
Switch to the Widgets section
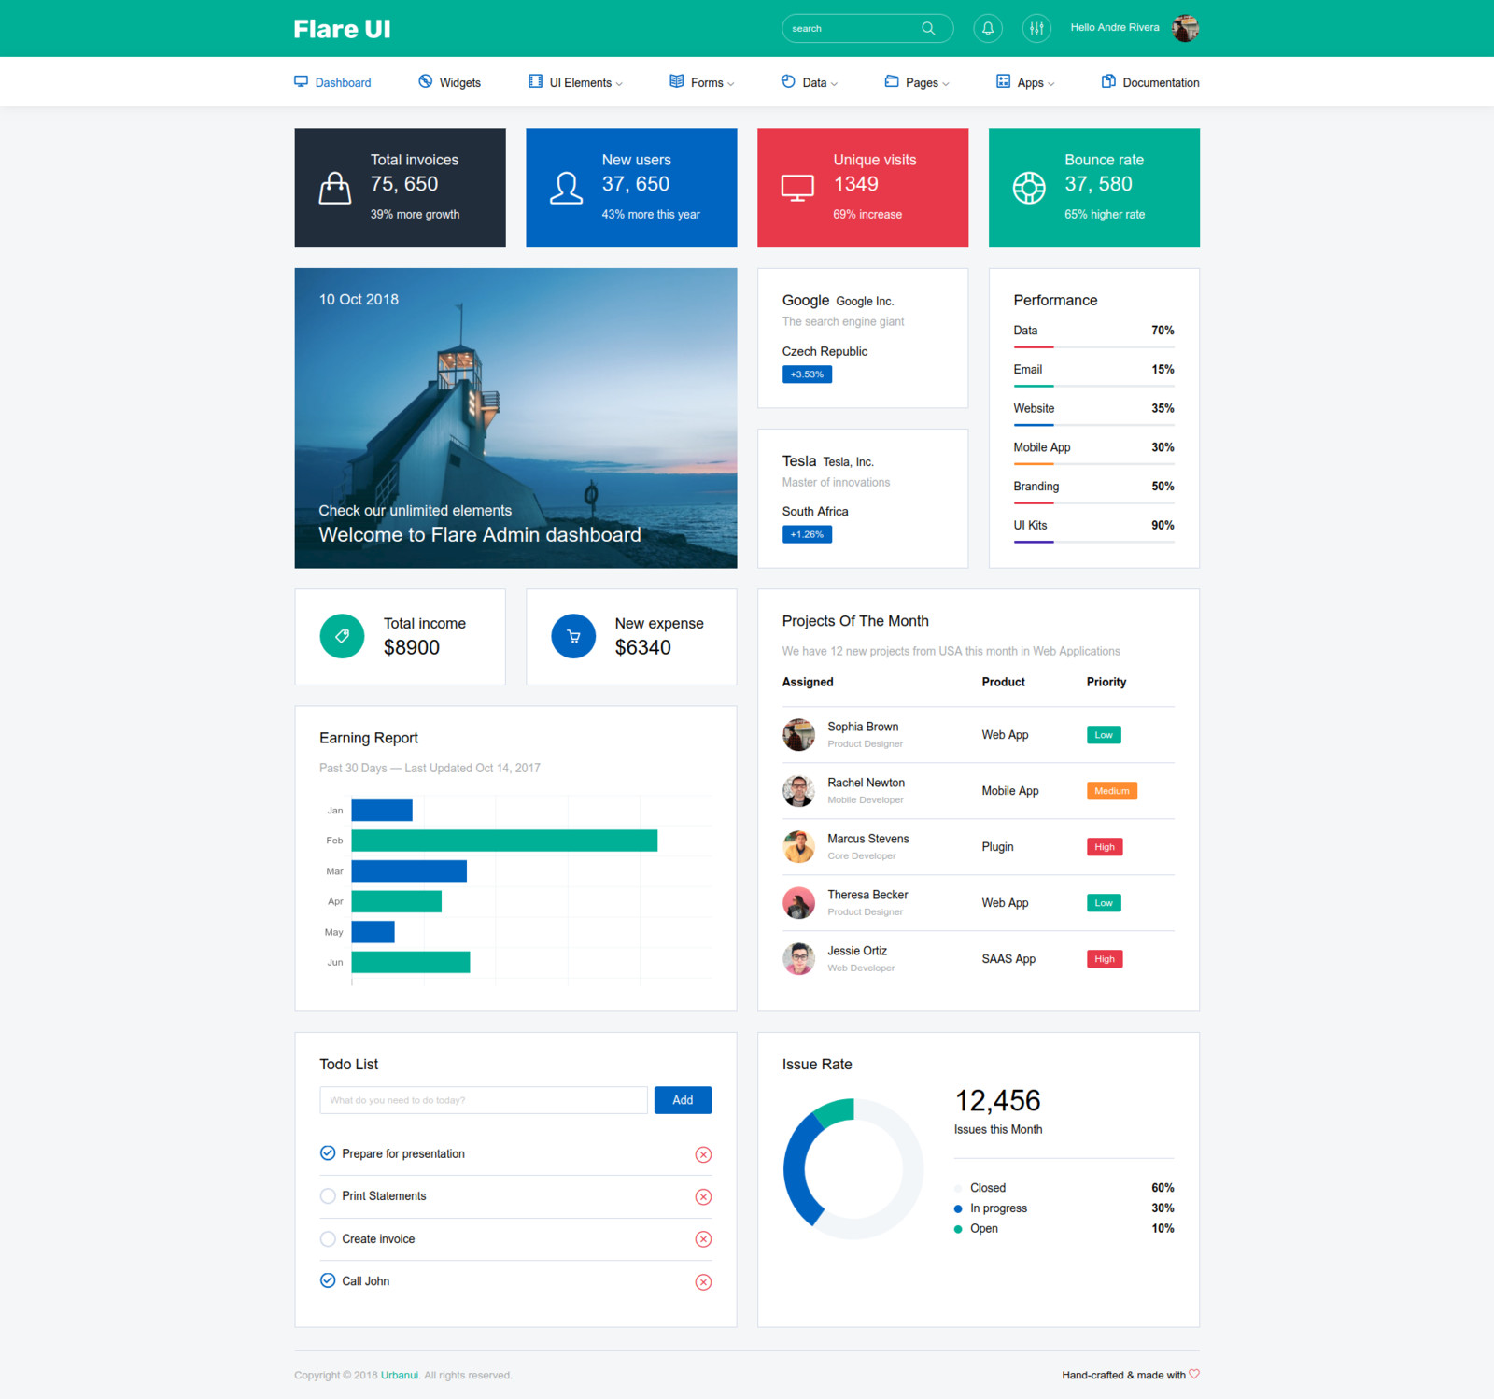click(x=460, y=82)
